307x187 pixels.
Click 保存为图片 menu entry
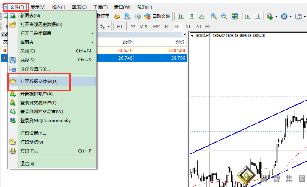click(52, 69)
